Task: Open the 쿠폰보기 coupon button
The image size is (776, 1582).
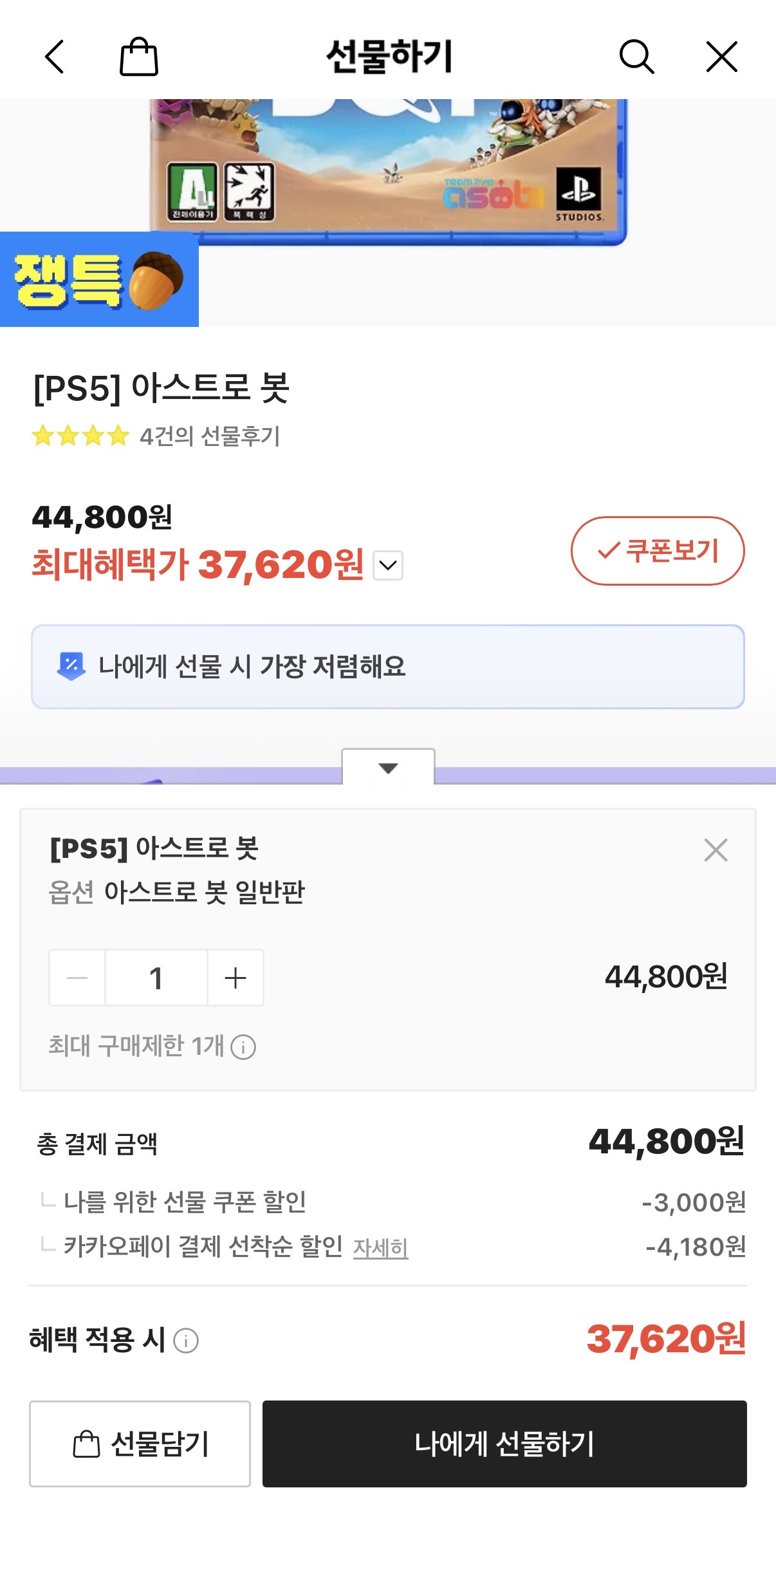Action: [x=657, y=551]
